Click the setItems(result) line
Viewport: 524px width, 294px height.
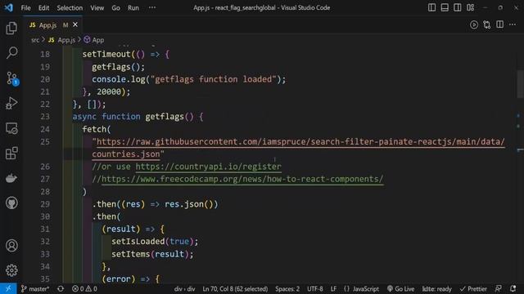point(152,254)
